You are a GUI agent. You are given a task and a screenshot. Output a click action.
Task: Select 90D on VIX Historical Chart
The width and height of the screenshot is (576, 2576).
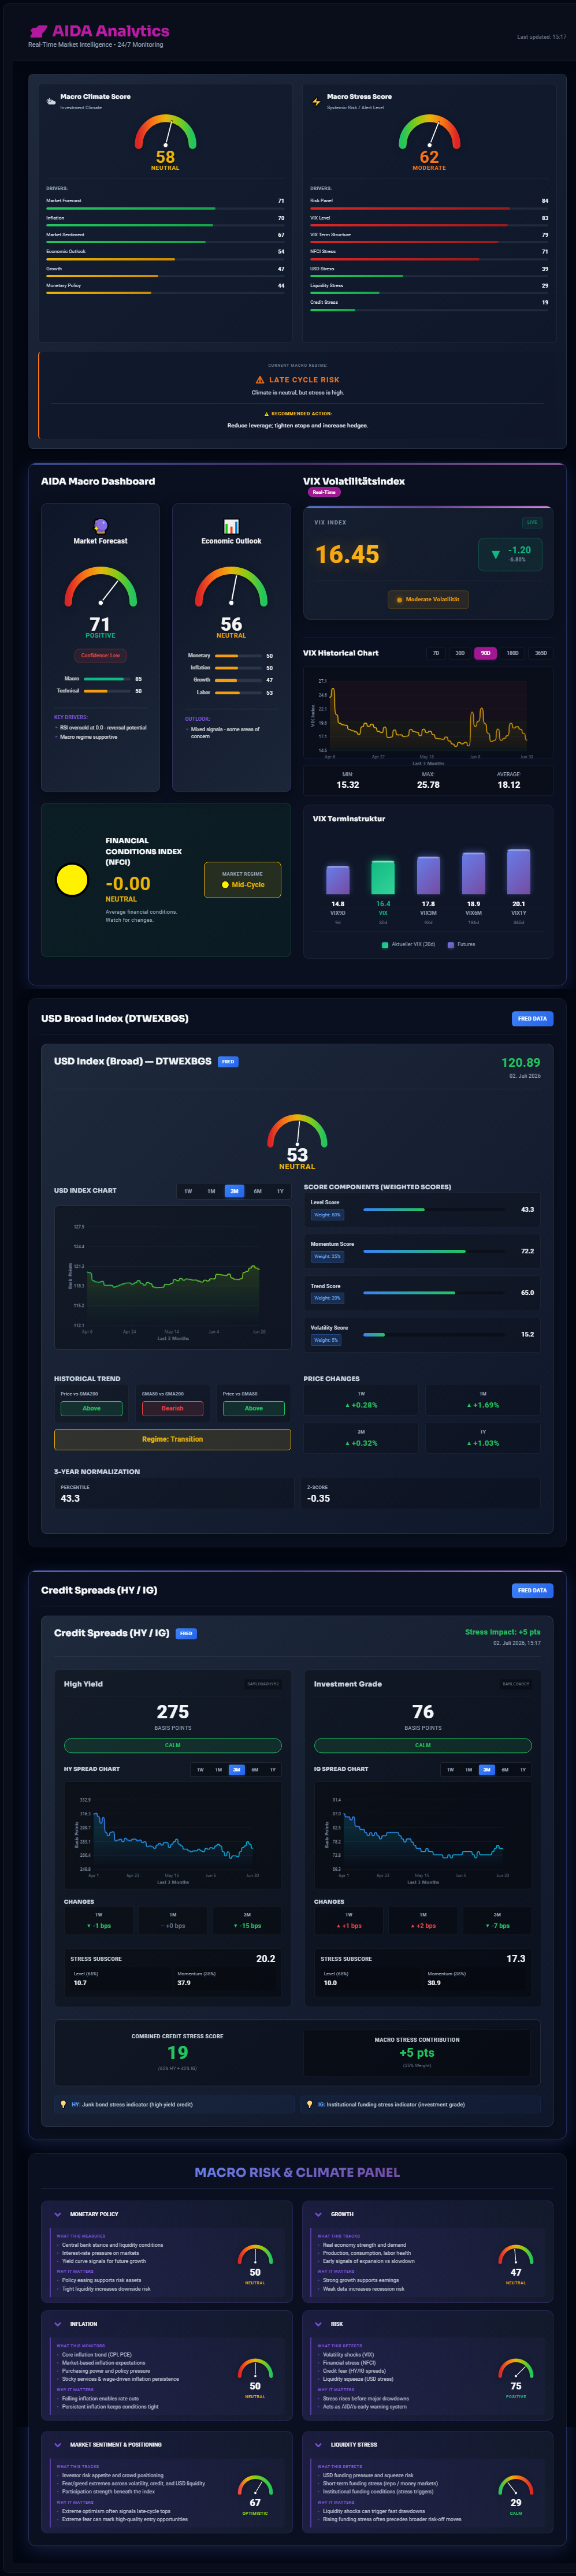[485, 653]
